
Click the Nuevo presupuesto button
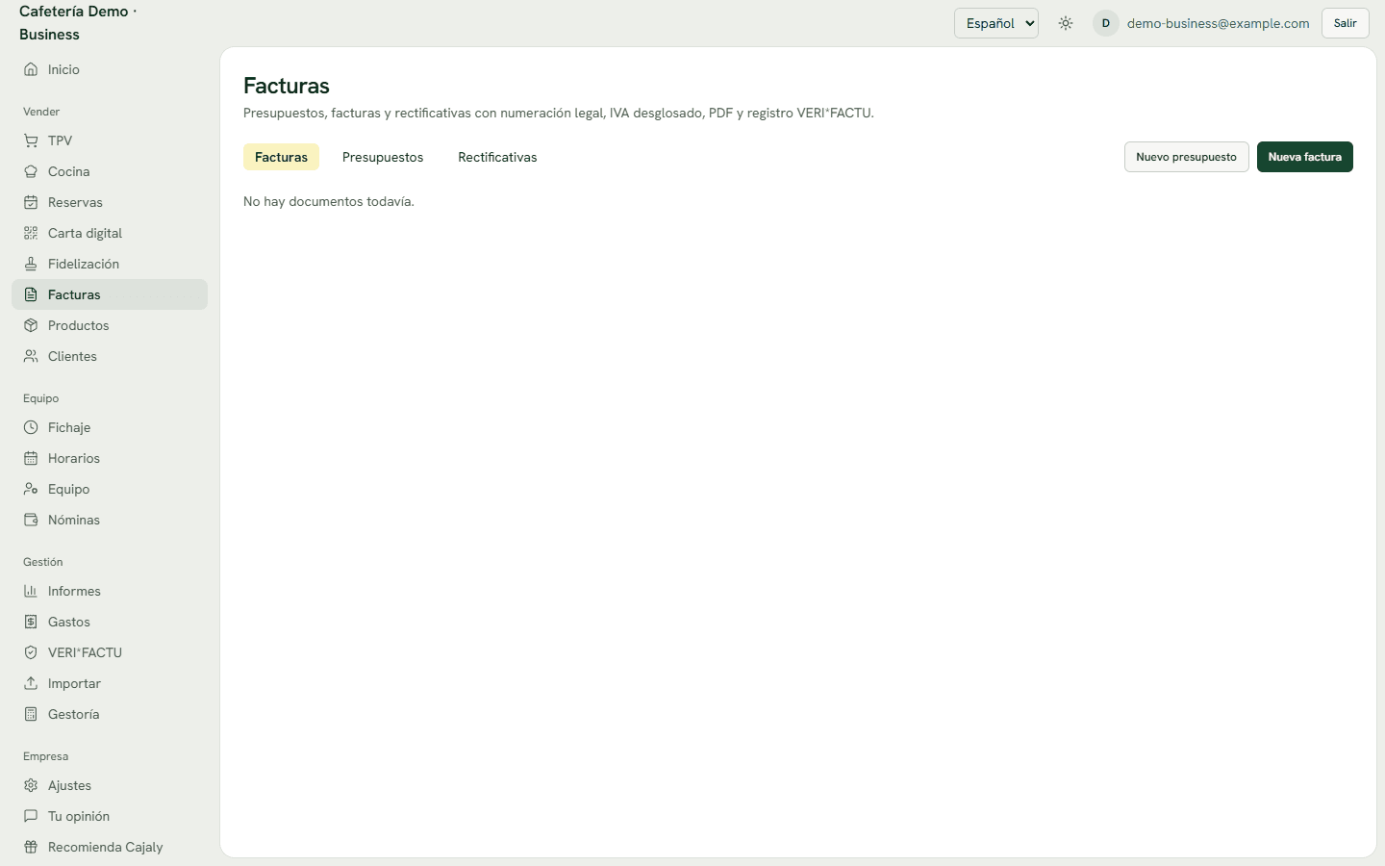coord(1187,157)
